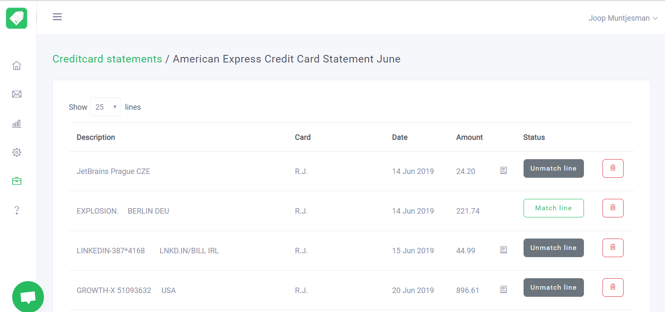Viewport: 665px width, 312px height.
Task: Open the bar chart reports icon
Action: (16, 124)
